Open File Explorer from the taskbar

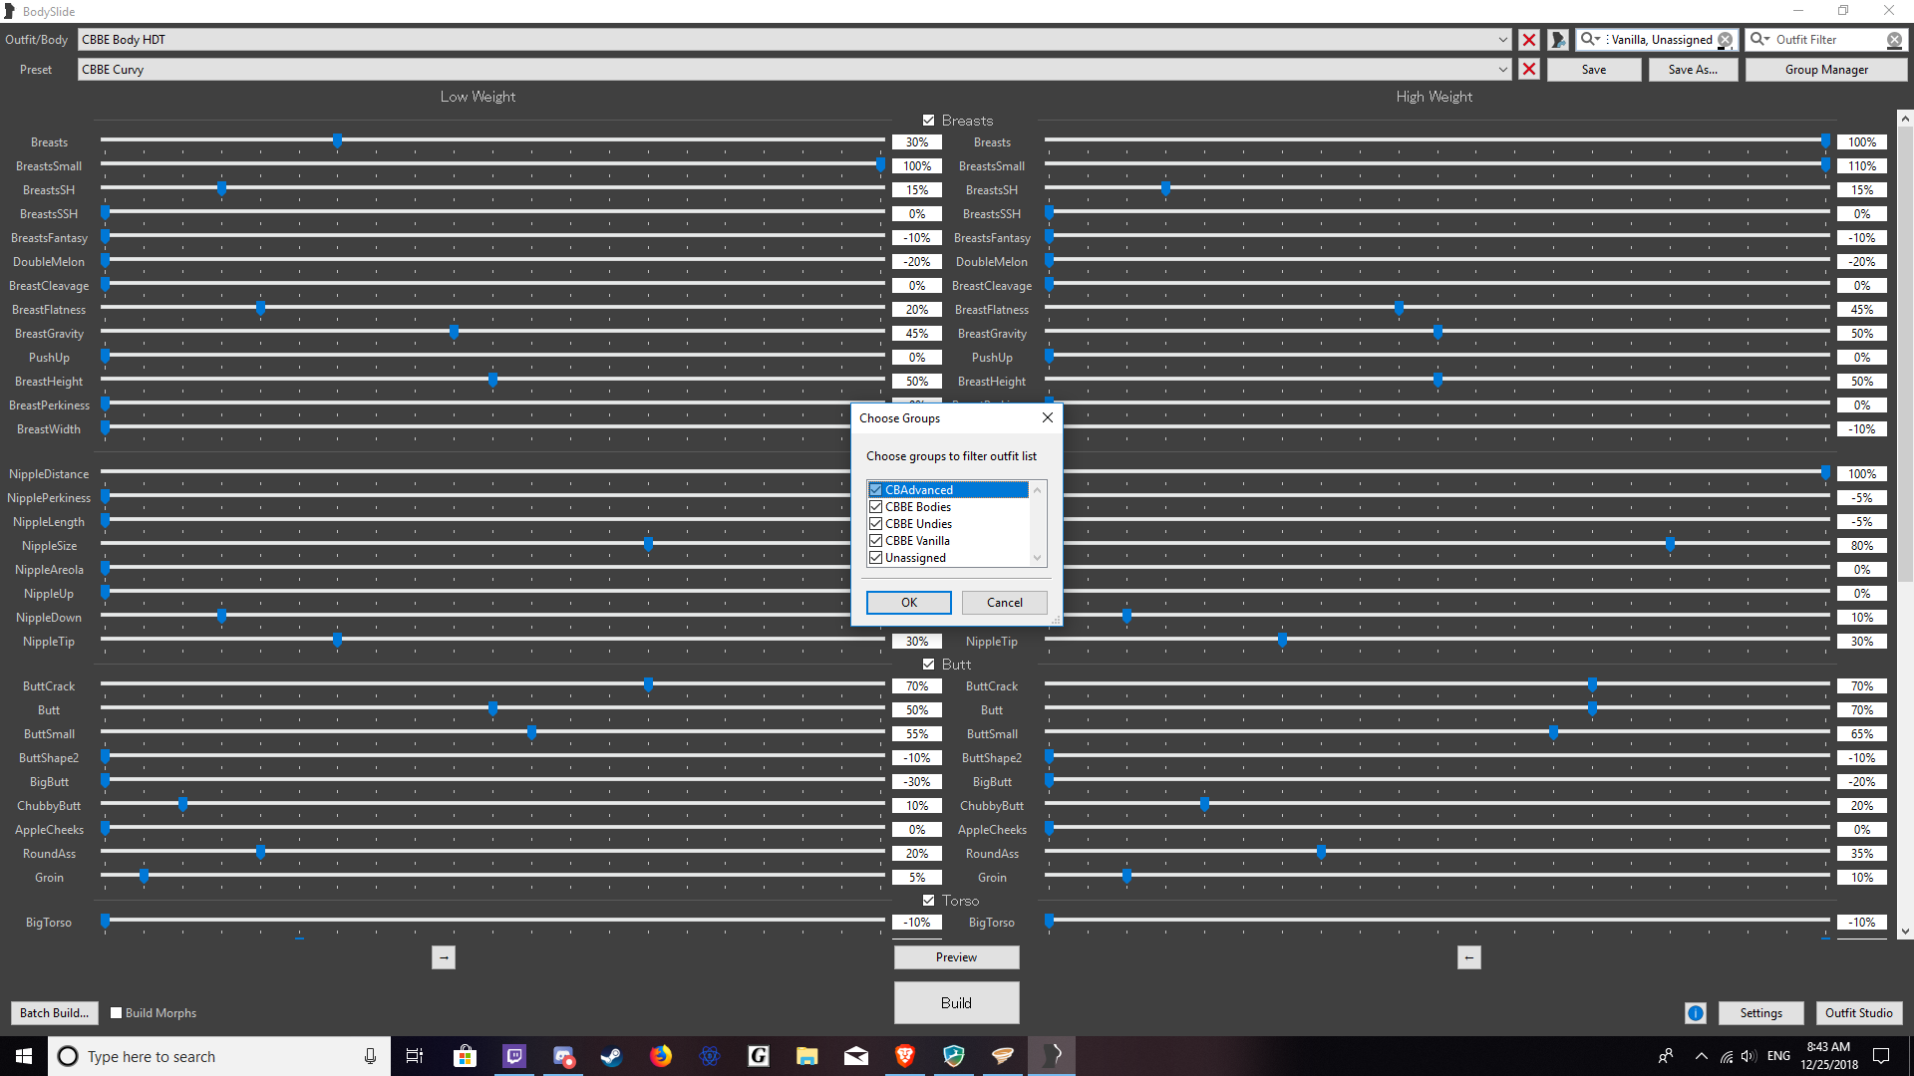click(x=807, y=1056)
